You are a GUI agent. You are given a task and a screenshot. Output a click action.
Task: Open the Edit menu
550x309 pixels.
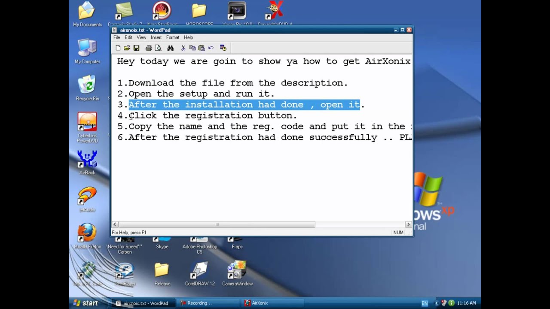(x=128, y=37)
